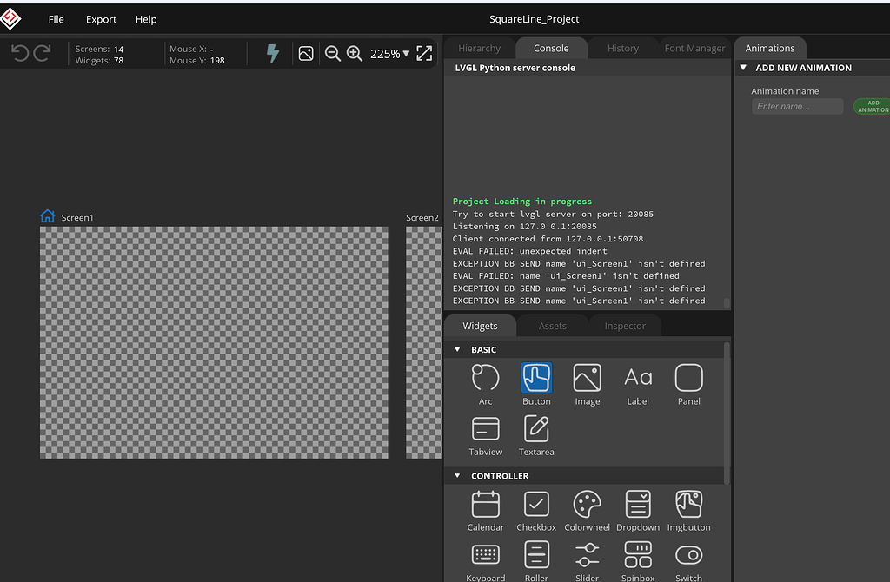Image resolution: width=890 pixels, height=582 pixels.
Task: Switch to the Widgets tab
Action: click(480, 326)
